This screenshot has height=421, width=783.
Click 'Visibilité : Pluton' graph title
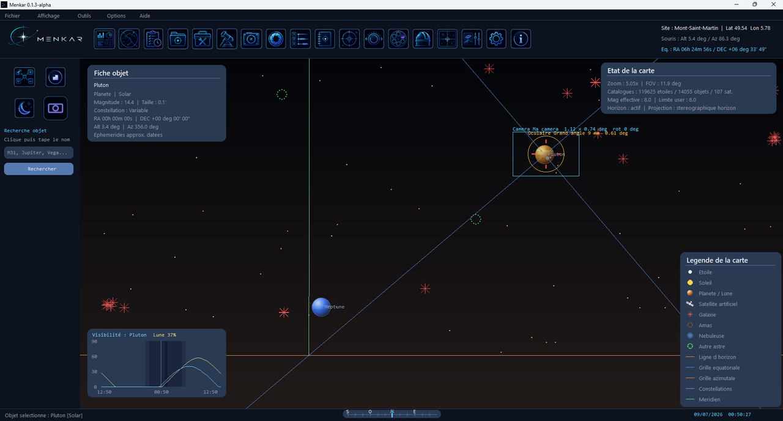point(119,335)
